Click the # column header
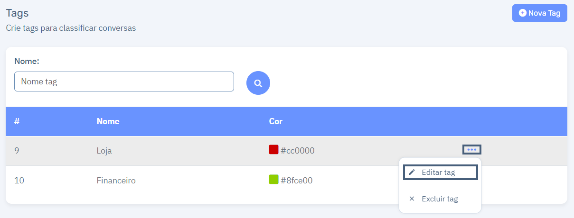 pos(17,121)
